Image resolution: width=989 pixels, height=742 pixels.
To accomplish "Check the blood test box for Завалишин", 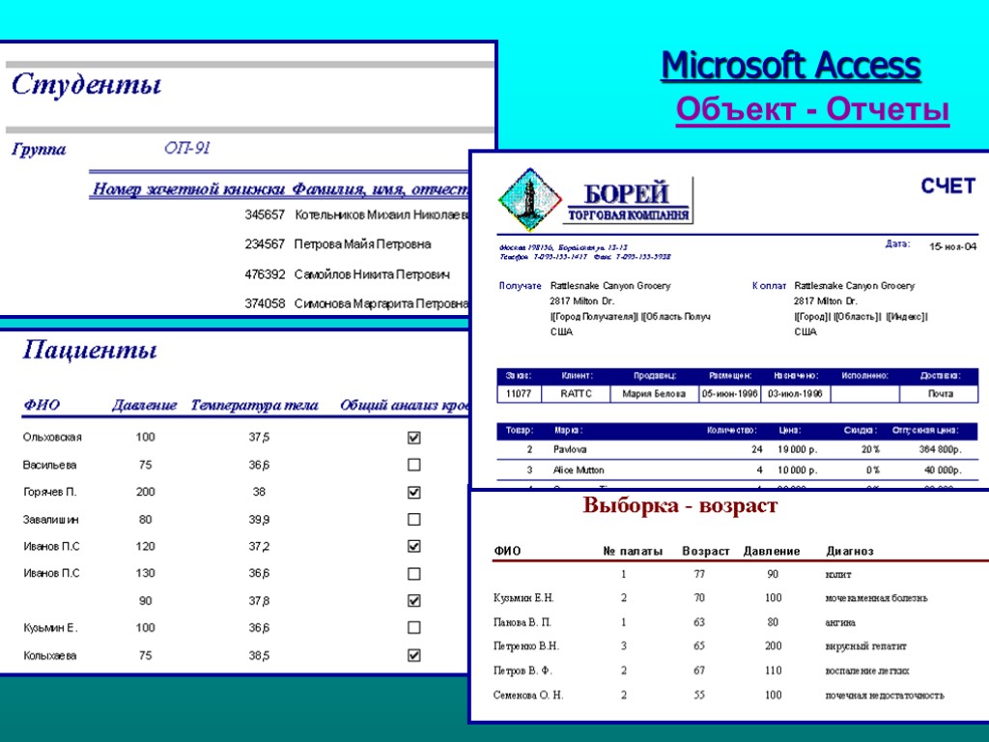I will pyautogui.click(x=413, y=519).
